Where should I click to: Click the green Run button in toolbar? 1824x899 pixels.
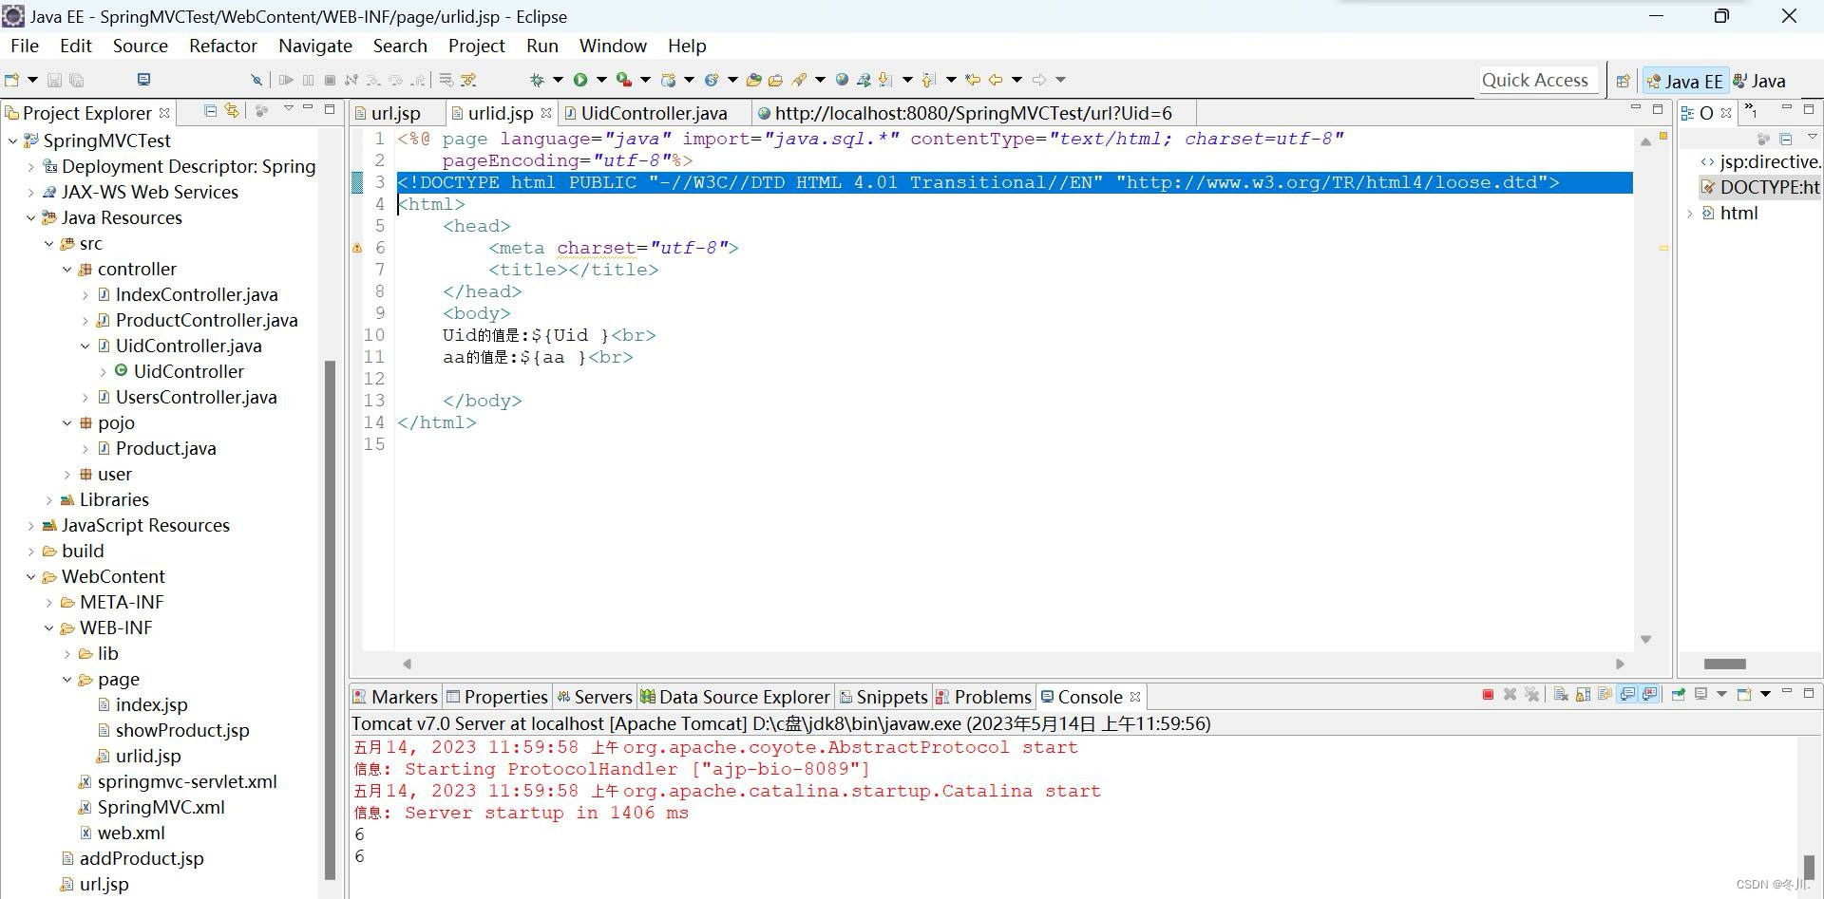[580, 80]
